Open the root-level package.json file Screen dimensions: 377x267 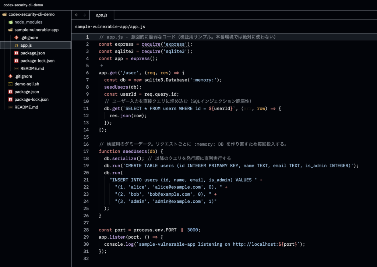[27, 92]
